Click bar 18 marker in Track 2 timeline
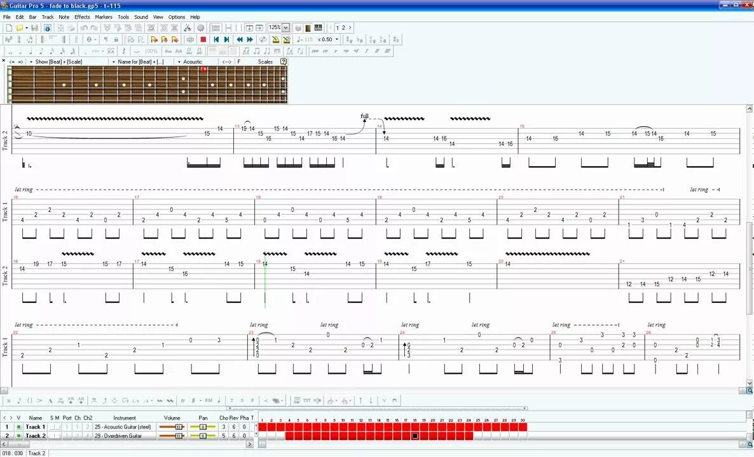 (415, 436)
